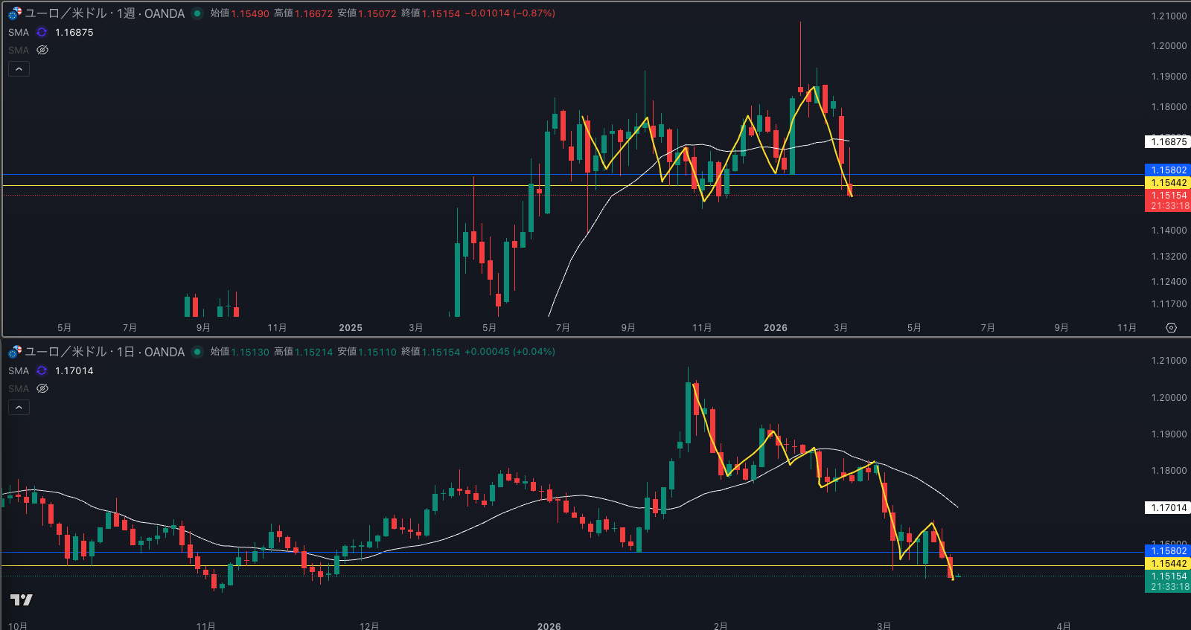This screenshot has height=630, width=1191.
Task: Show hidden SMA indicator on weekly chart
Action: [x=42, y=51]
